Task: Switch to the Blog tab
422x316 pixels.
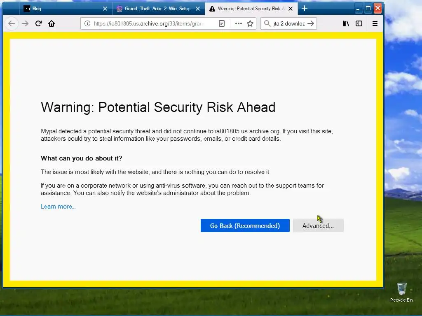Action: [65, 9]
